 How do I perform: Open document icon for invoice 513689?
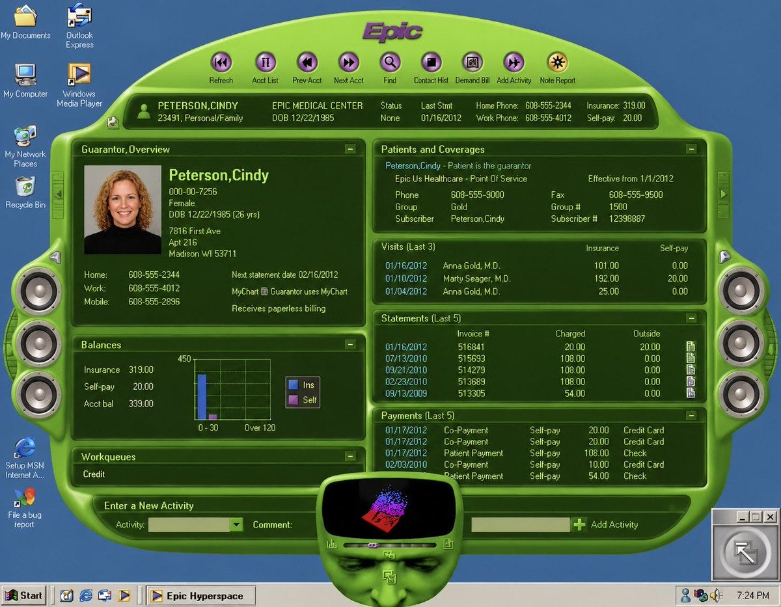click(x=691, y=382)
